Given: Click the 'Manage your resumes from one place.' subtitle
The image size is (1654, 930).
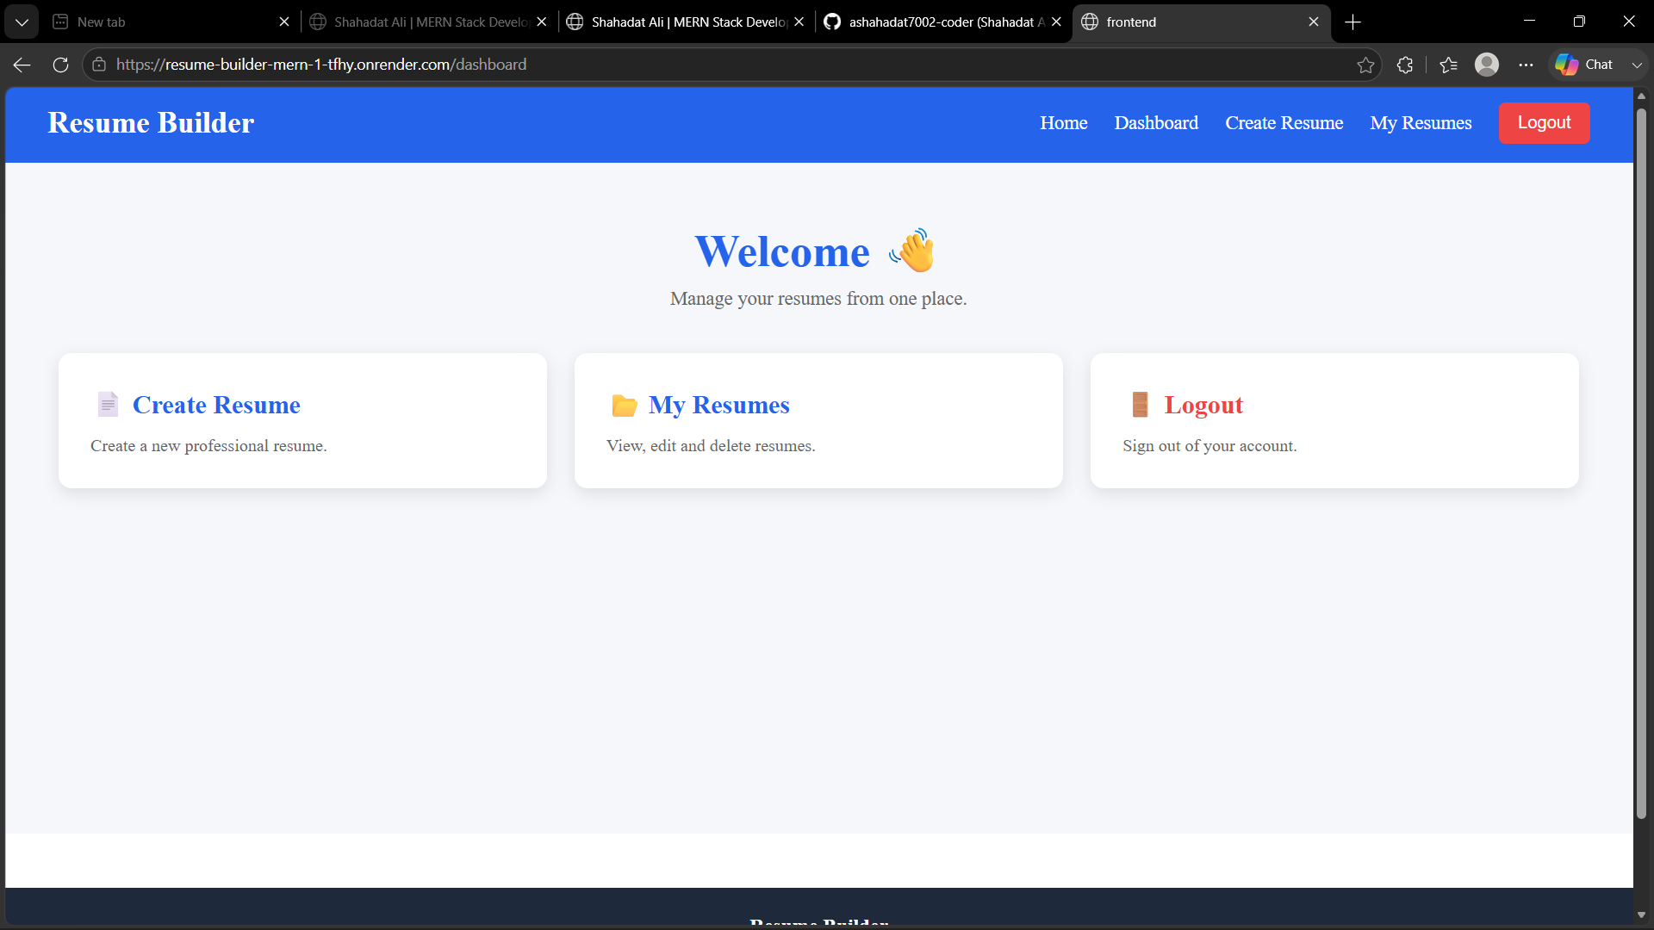Looking at the screenshot, I should (818, 299).
